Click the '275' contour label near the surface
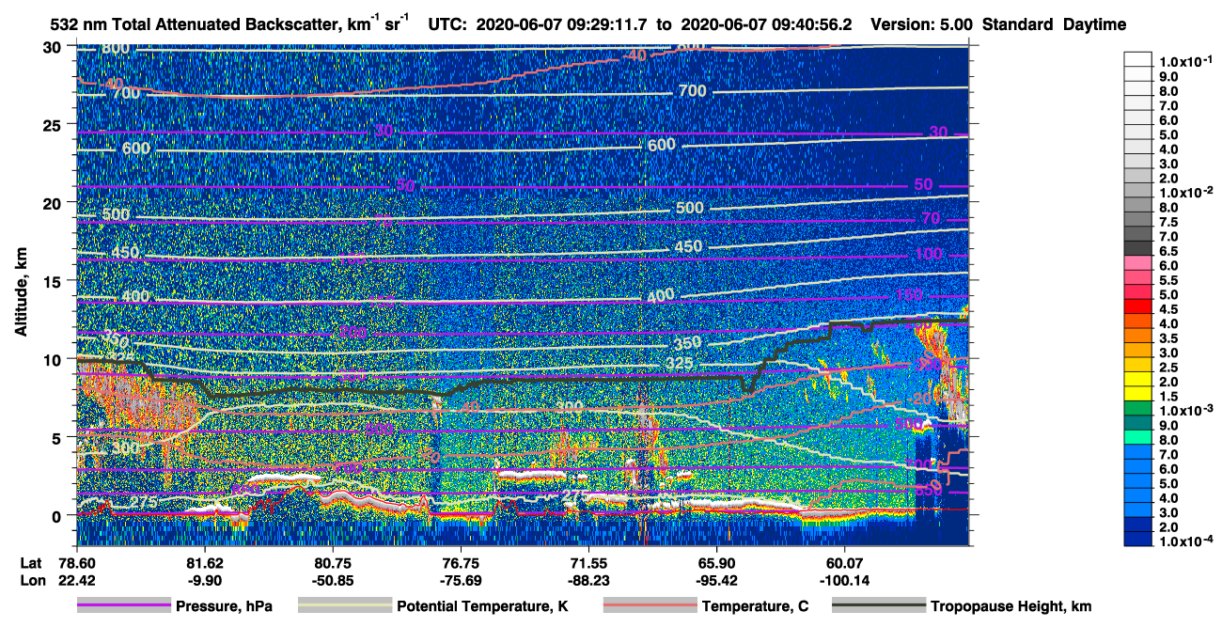The image size is (1222, 627). 143,503
